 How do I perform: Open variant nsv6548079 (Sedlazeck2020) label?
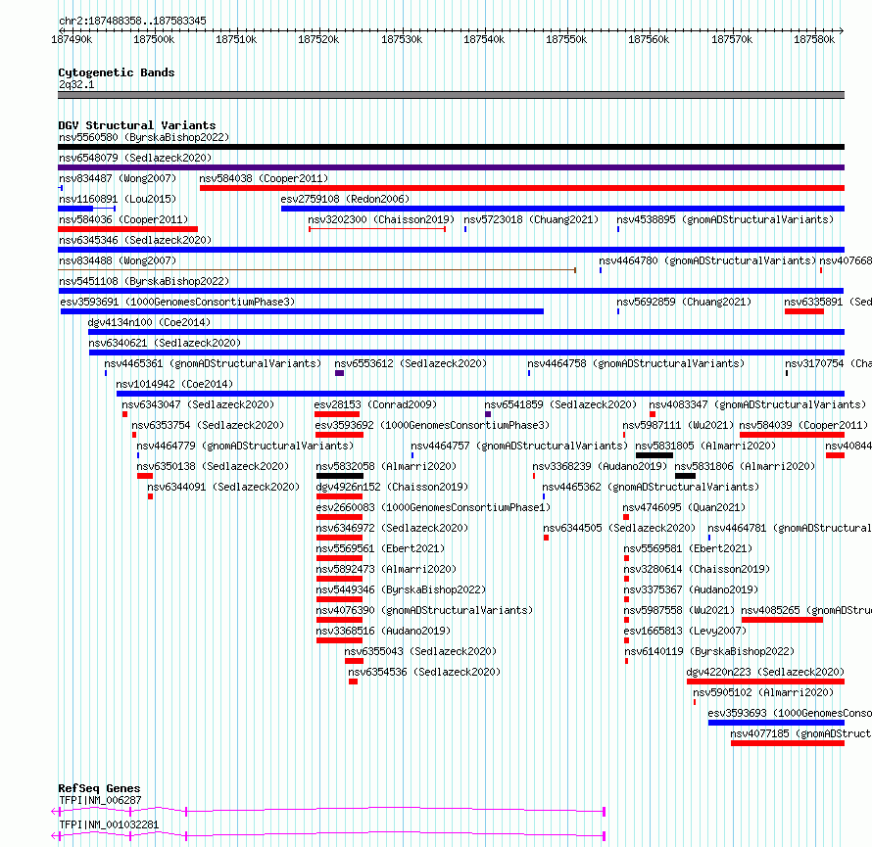tap(135, 158)
